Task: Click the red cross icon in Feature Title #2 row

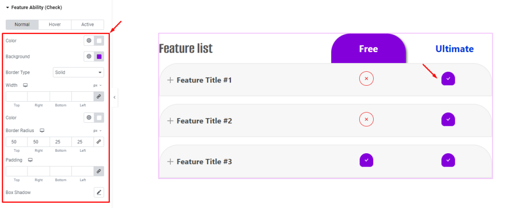Action: point(366,120)
